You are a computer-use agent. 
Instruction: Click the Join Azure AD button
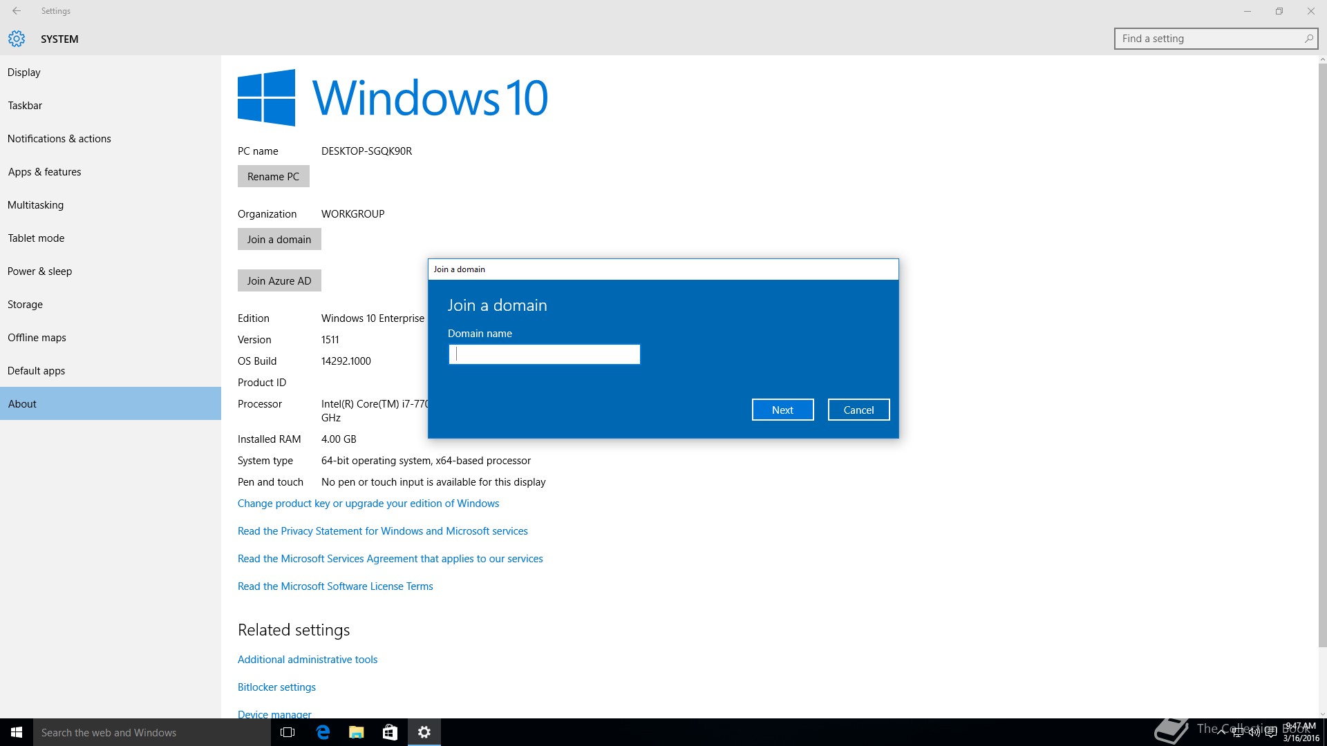coord(279,280)
